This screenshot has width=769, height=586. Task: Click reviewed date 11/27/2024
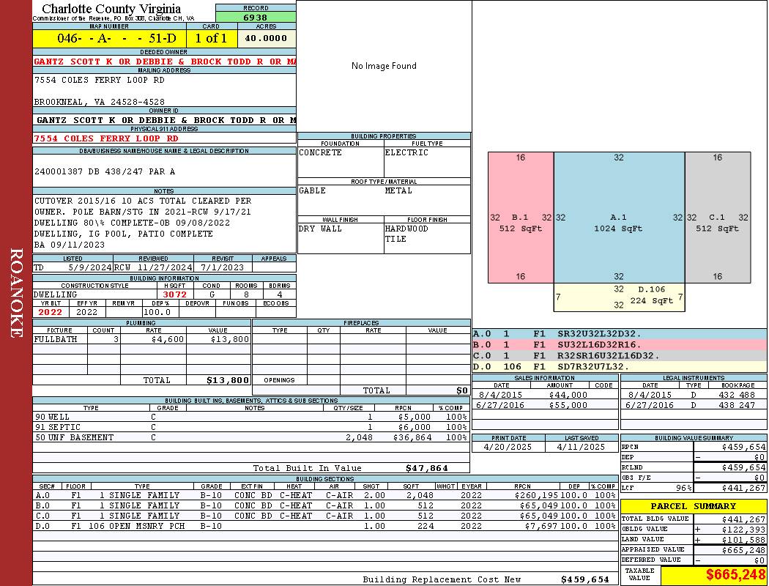pos(164,268)
